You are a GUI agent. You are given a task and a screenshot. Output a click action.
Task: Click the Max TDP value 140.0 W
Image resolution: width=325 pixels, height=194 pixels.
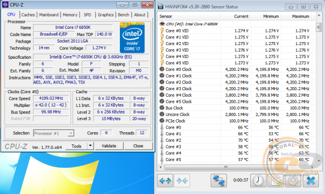click(x=104, y=34)
